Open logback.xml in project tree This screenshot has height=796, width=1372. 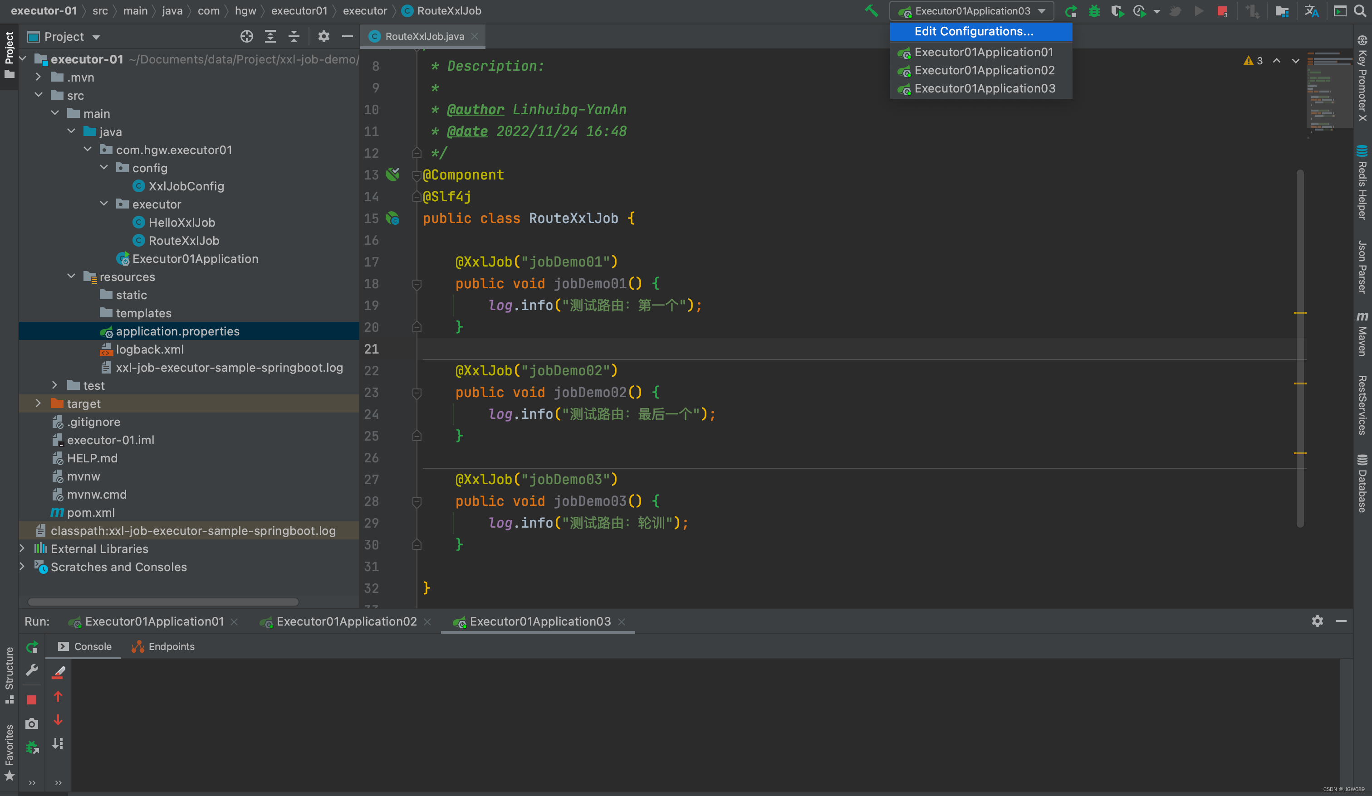(150, 349)
